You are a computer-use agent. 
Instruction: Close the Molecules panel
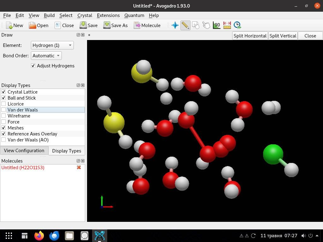coord(83,161)
